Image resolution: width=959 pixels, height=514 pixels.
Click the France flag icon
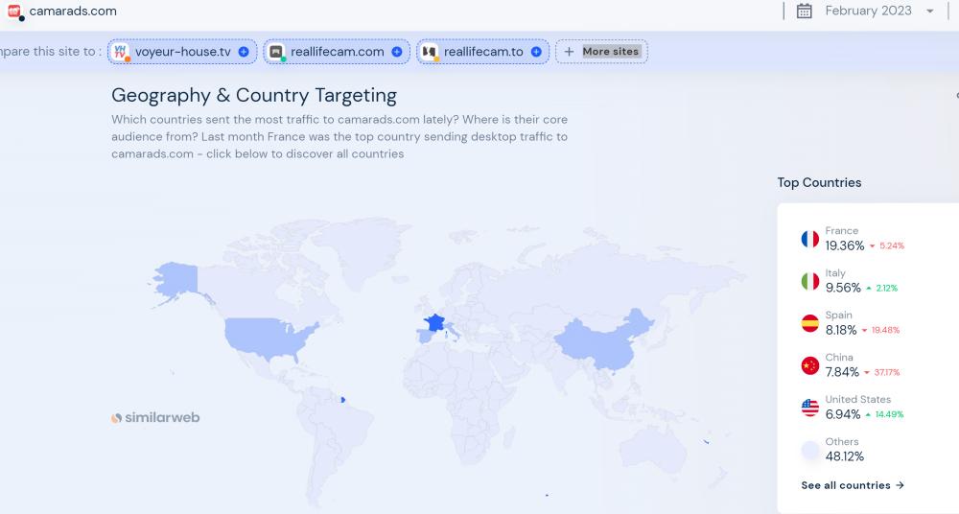(810, 239)
